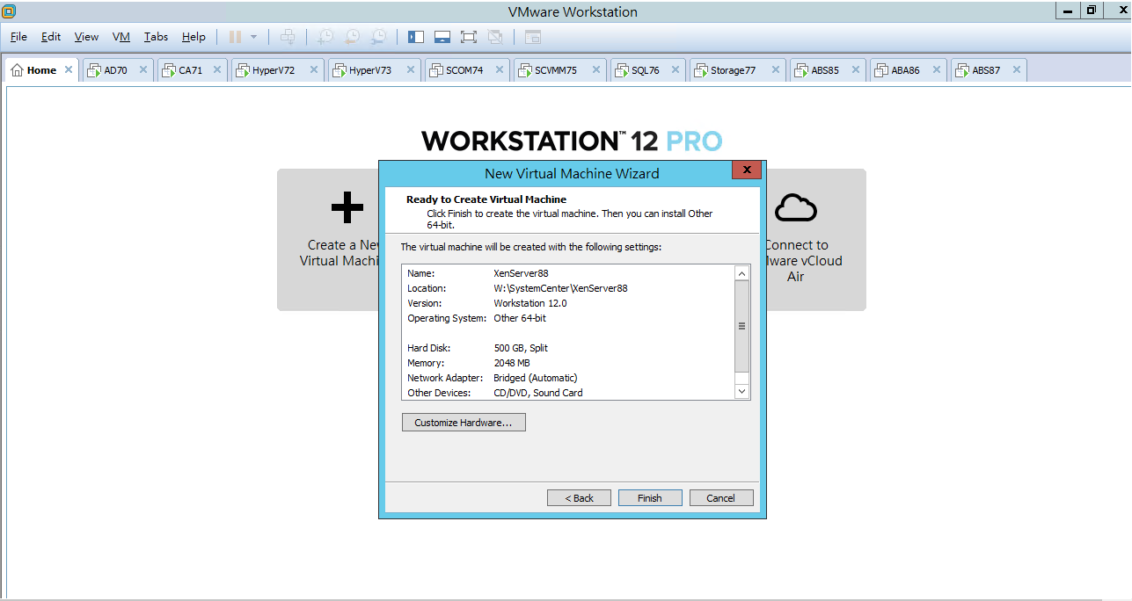Open the Help menu
Screen dimensions: 1132x601
coord(194,37)
